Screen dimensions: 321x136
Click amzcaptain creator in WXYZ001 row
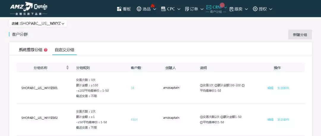point(171,88)
